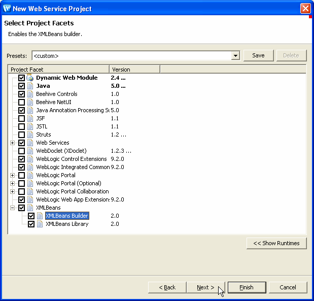
Task: Click the Workshop logo in title bar
Action: 7,9
